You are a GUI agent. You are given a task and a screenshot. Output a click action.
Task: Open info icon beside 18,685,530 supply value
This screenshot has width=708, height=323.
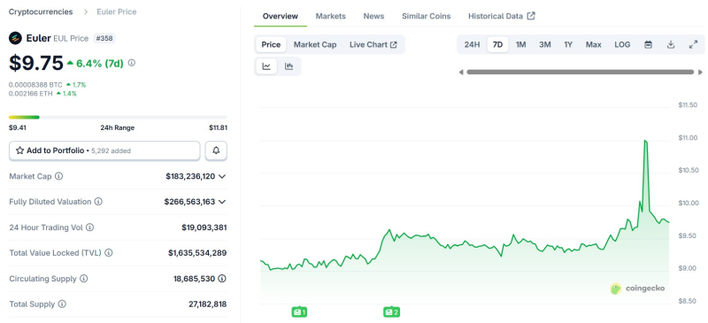pyautogui.click(x=222, y=279)
